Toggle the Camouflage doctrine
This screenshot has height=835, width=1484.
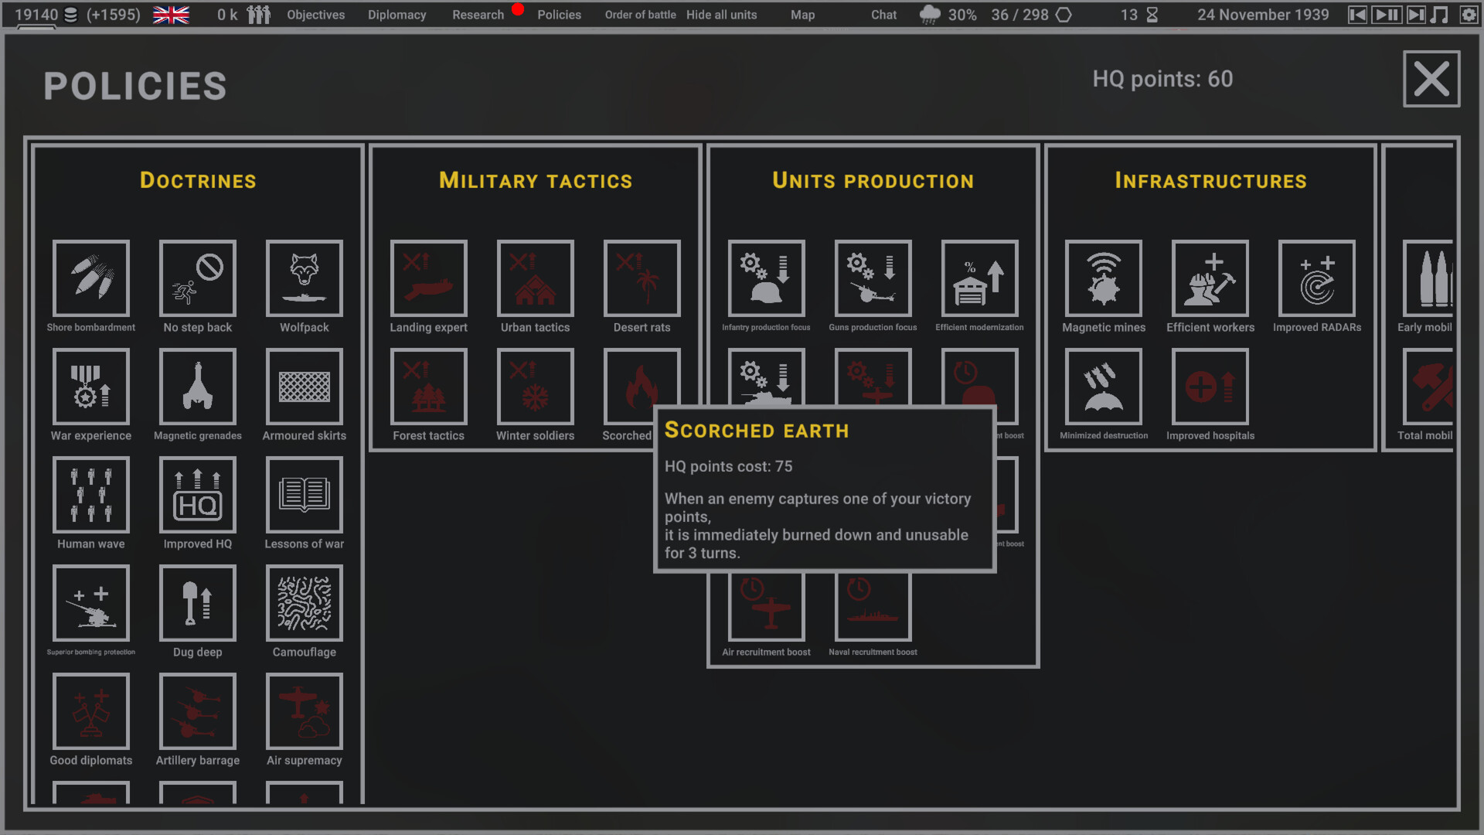303,605
